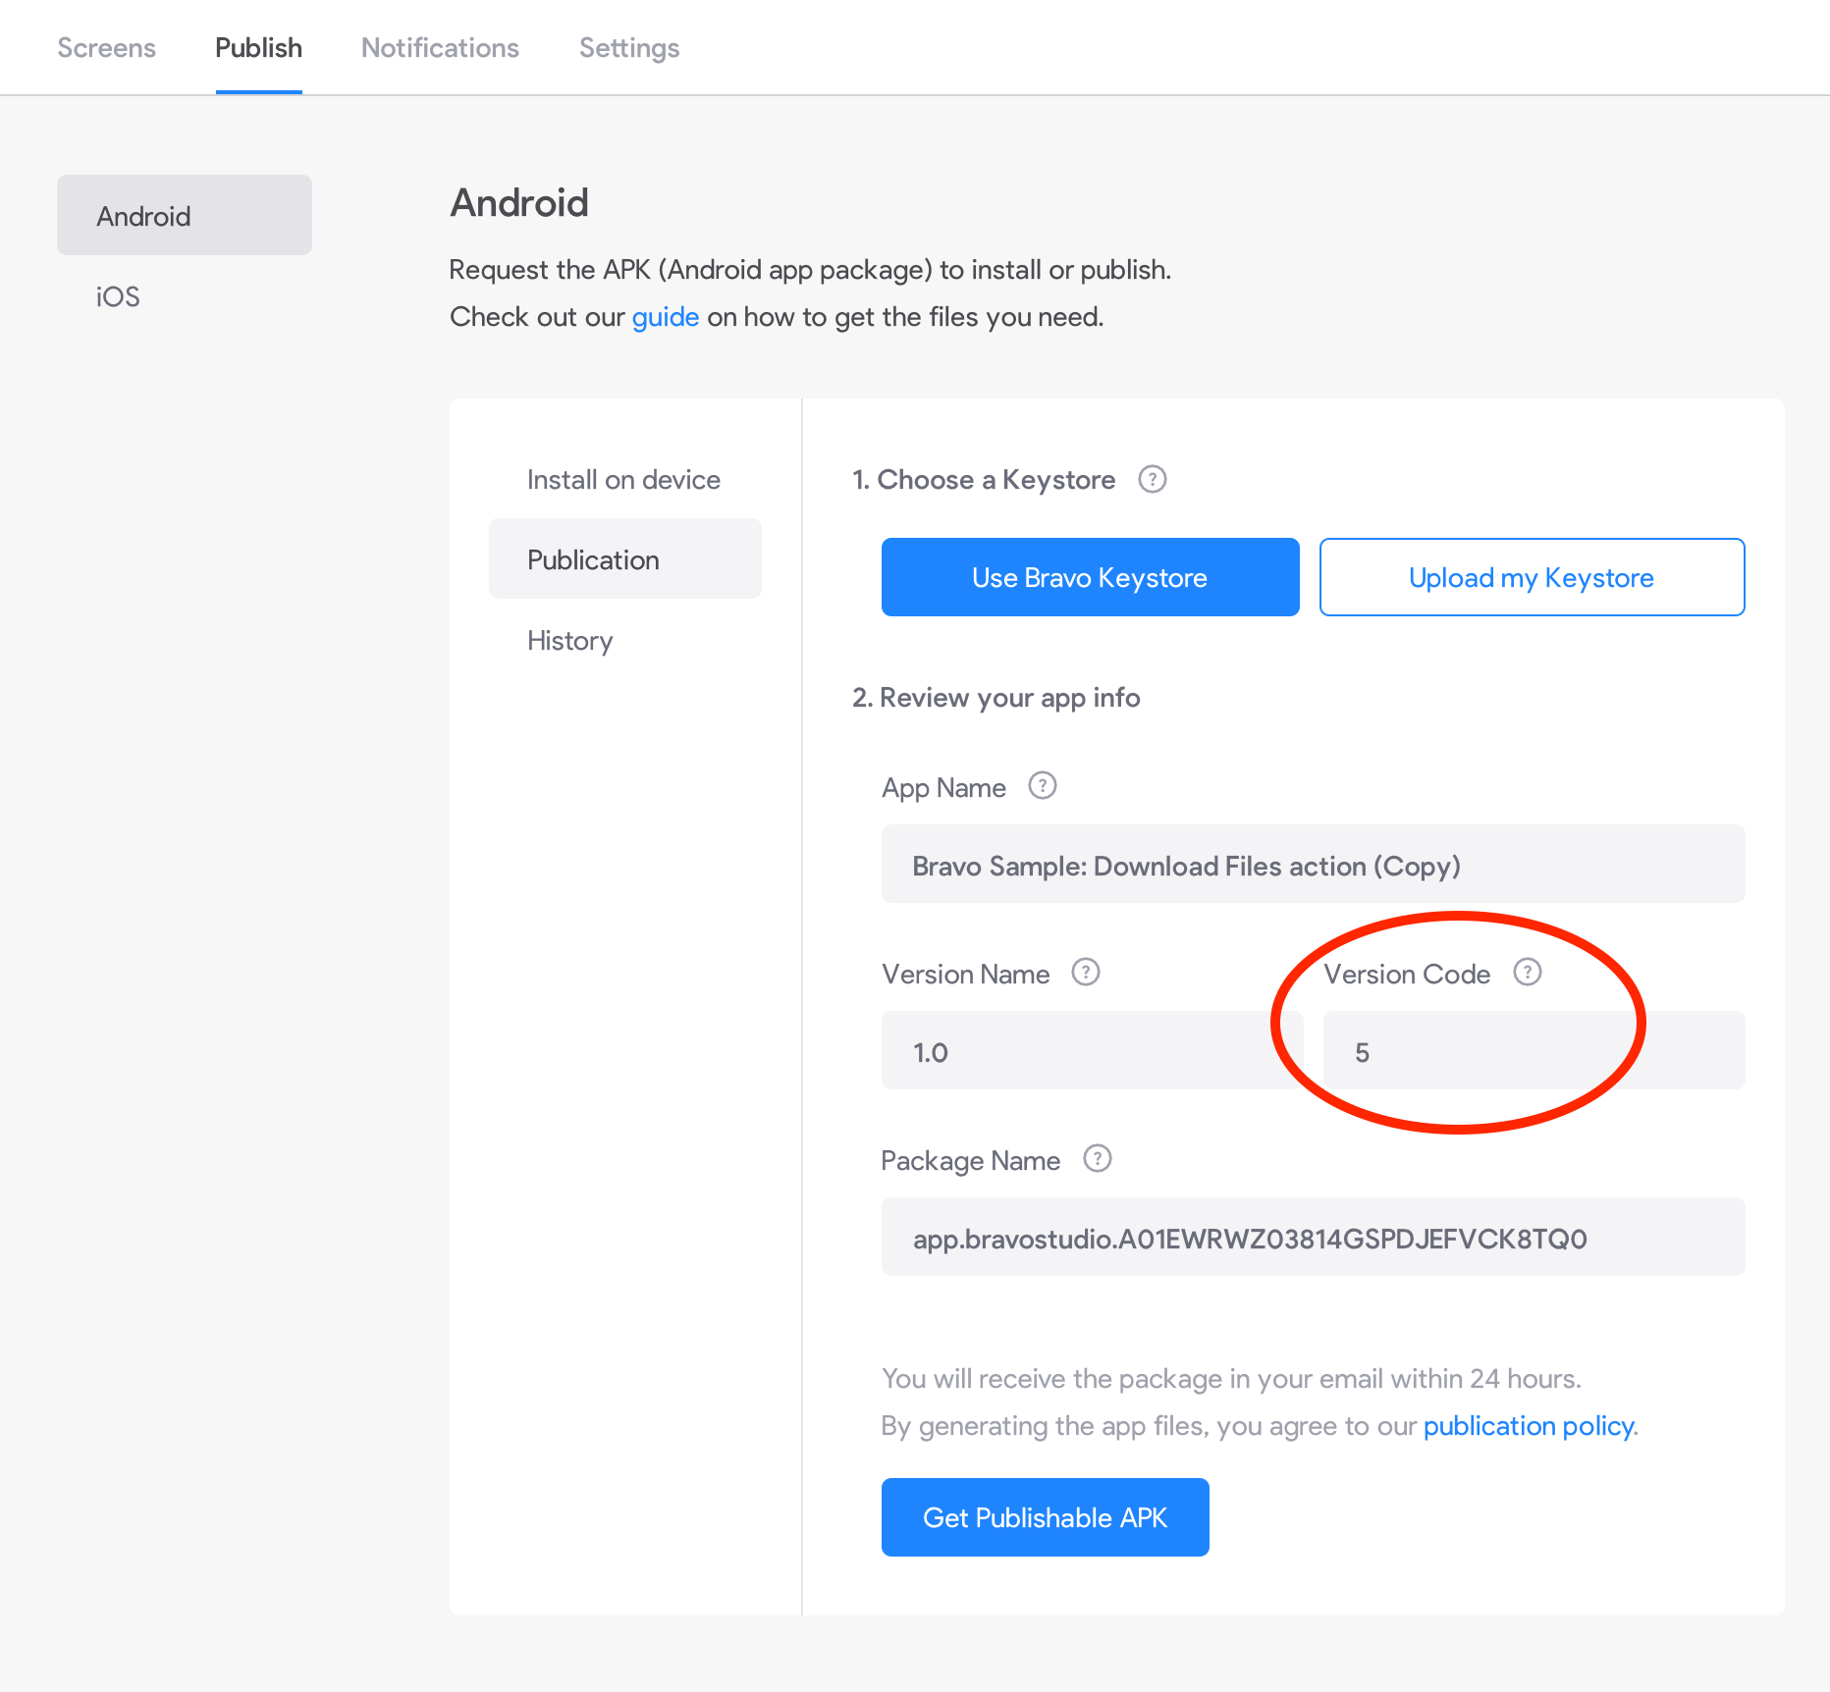The image size is (1830, 1692).
Task: Click Get Publishable APK button
Action: point(1045,1517)
